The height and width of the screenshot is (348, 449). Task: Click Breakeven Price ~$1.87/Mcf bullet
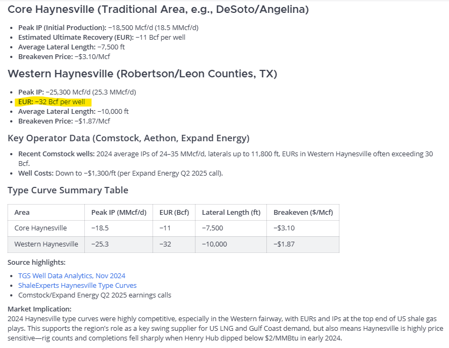point(64,121)
